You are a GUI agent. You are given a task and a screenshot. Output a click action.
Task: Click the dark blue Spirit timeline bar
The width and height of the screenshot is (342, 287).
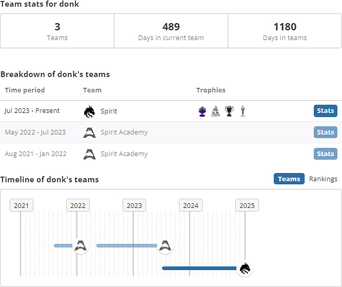pos(199,268)
